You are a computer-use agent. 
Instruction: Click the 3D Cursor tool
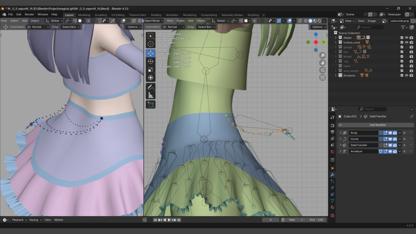(x=151, y=44)
